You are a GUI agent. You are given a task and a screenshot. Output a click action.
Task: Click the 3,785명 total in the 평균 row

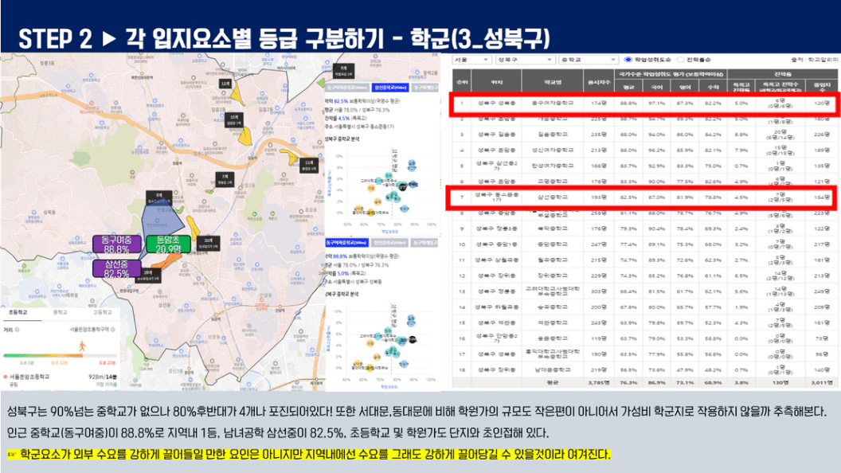tap(599, 382)
